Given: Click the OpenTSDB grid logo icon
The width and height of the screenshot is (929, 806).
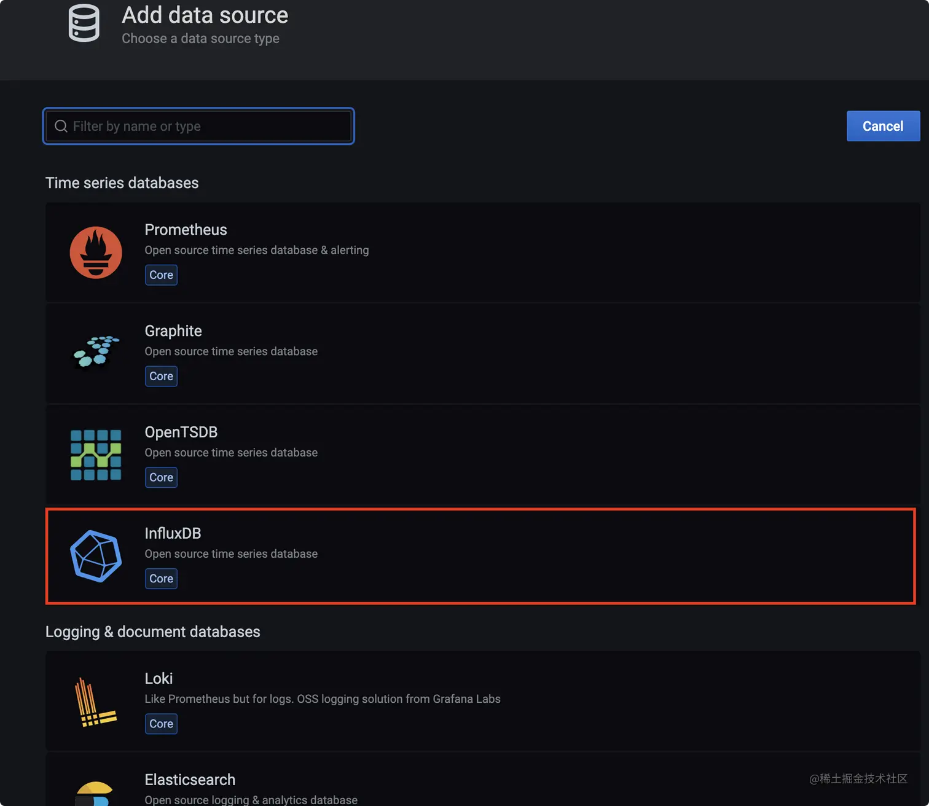Looking at the screenshot, I should pos(96,455).
